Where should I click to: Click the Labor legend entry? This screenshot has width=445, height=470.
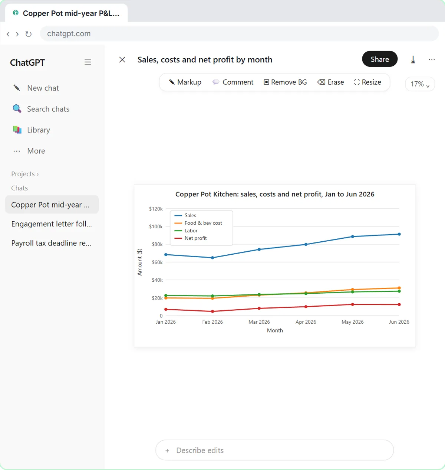[186, 231]
